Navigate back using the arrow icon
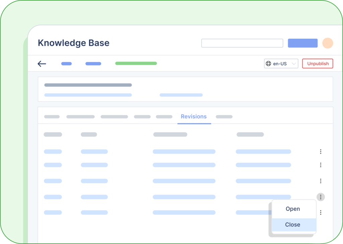 coord(42,64)
